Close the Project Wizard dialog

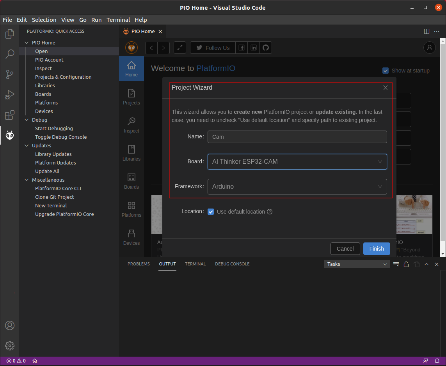tap(386, 88)
